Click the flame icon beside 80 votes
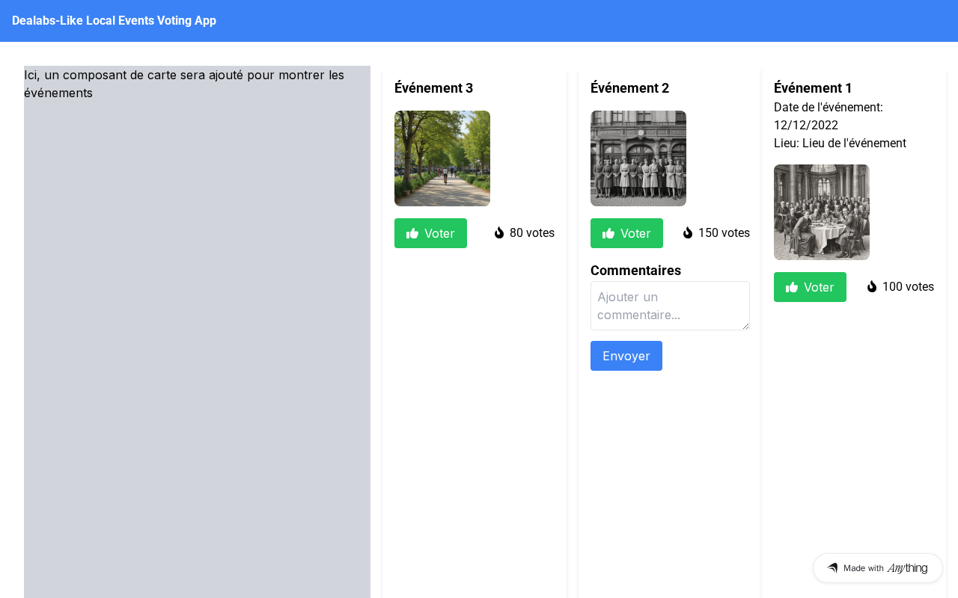The width and height of the screenshot is (958, 598). (x=499, y=232)
